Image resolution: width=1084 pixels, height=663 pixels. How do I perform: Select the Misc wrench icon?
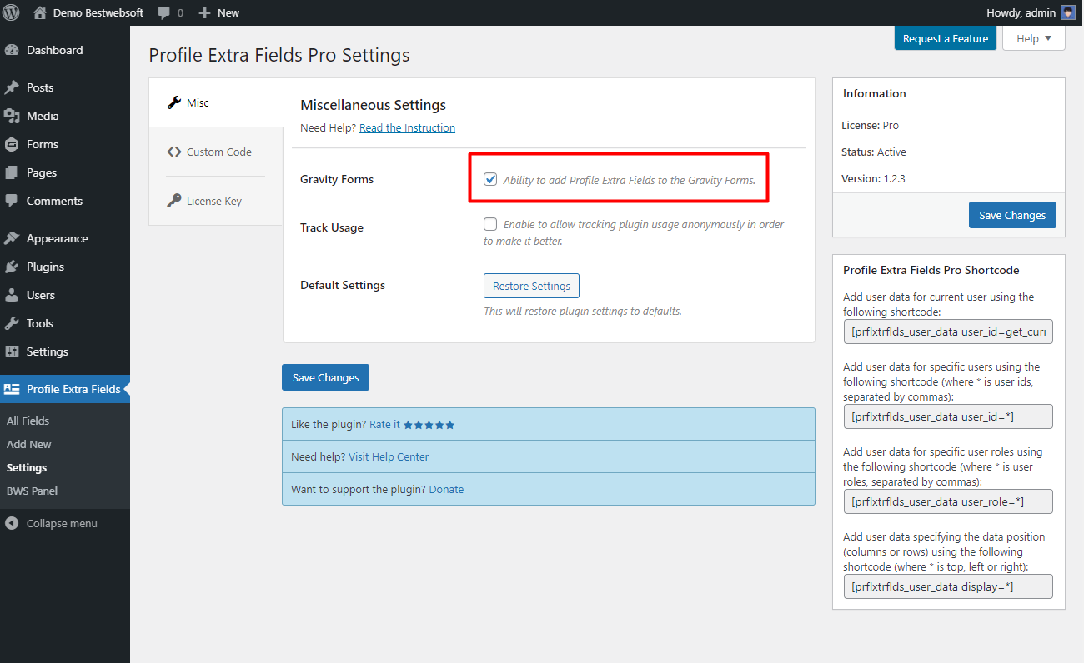click(173, 102)
